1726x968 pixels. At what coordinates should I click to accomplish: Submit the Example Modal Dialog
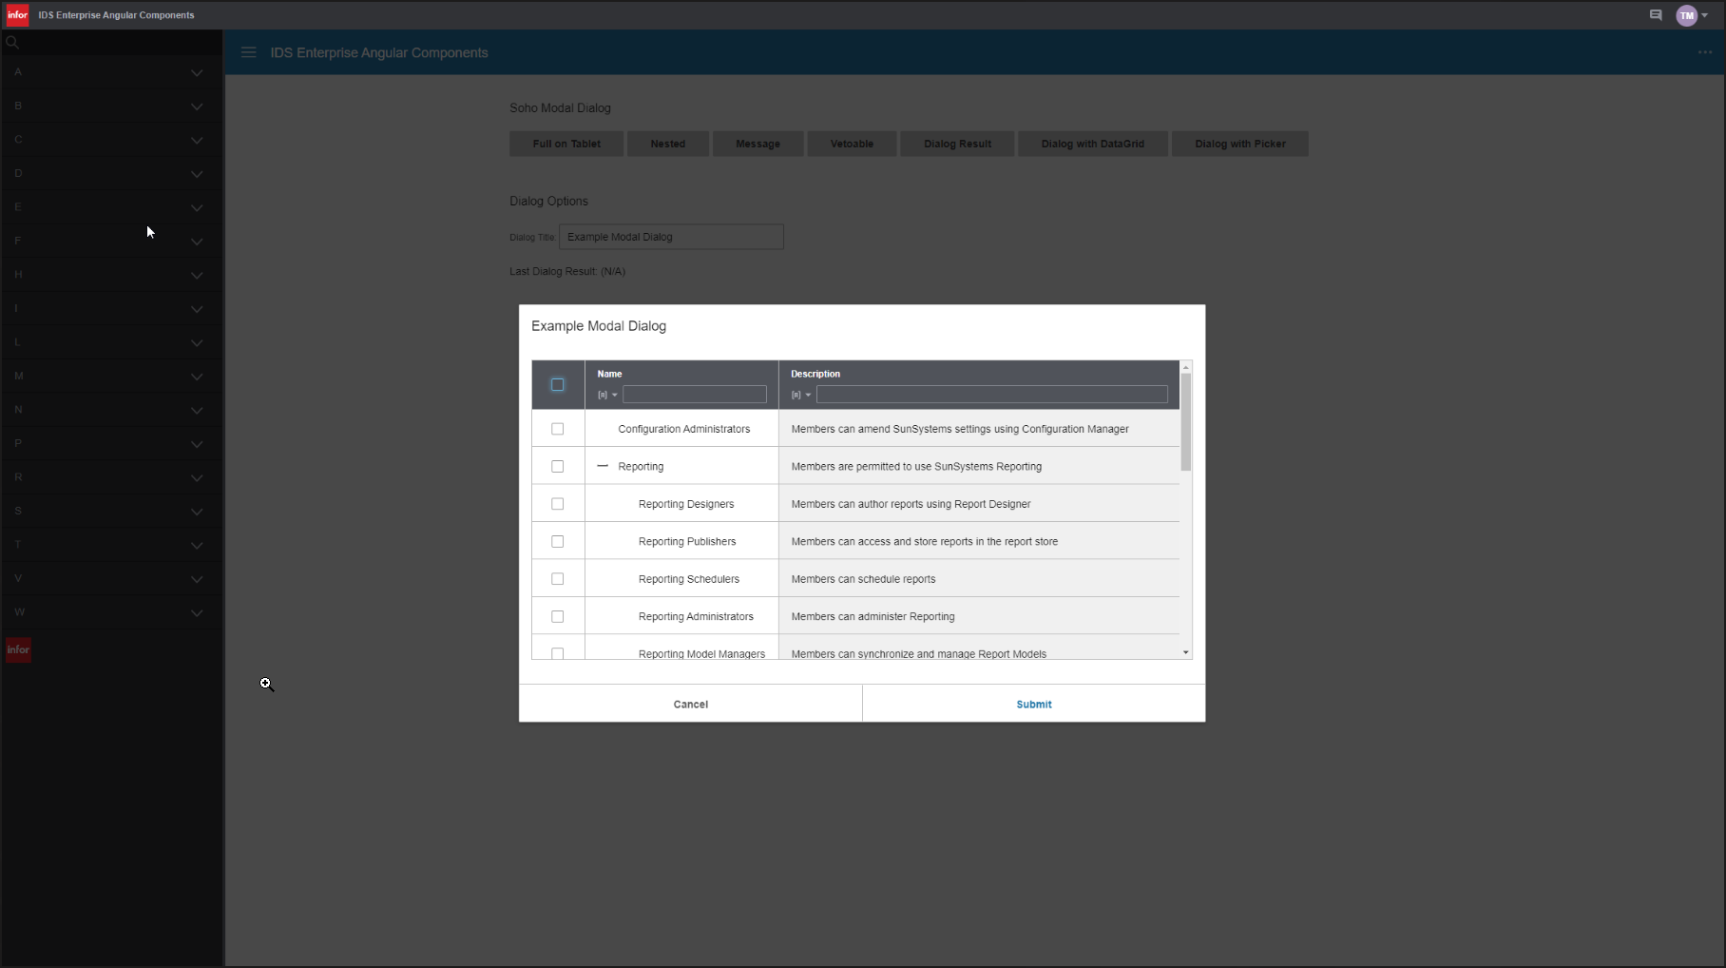[x=1034, y=704]
